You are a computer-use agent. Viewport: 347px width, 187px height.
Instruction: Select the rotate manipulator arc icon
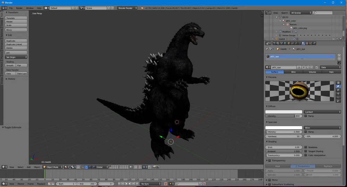pos(90,167)
